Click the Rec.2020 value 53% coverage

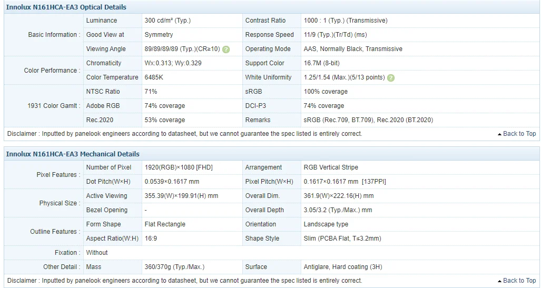(164, 120)
